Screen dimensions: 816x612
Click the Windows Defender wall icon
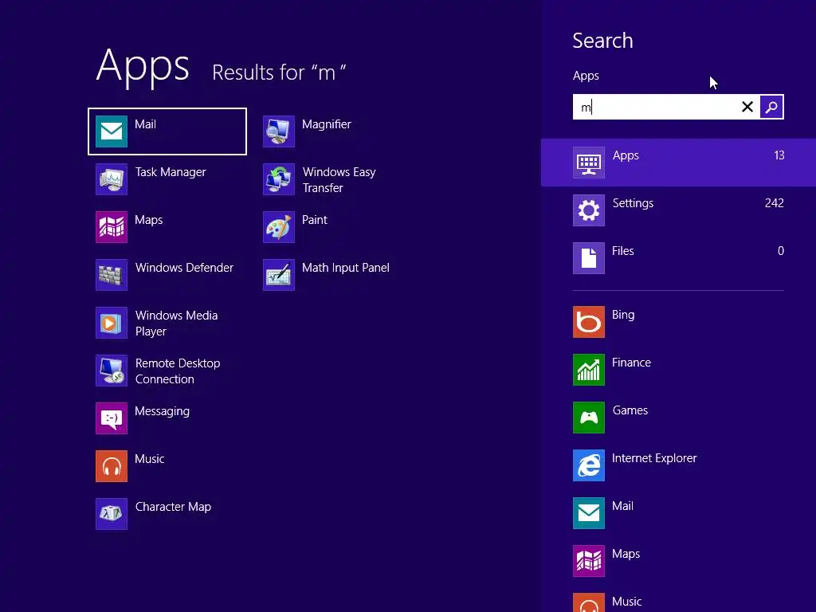[x=112, y=275]
